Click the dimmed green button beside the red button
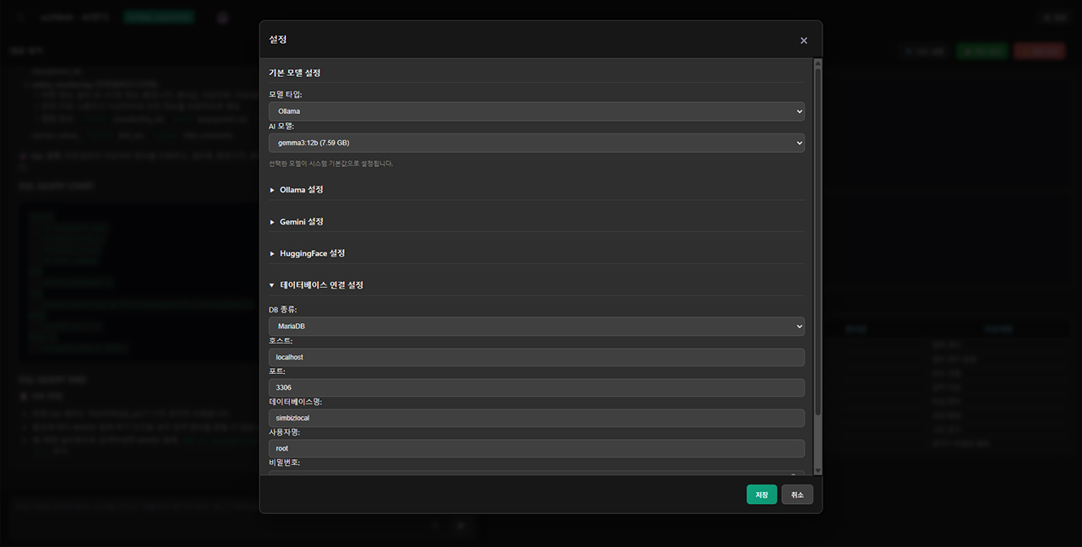 point(981,51)
